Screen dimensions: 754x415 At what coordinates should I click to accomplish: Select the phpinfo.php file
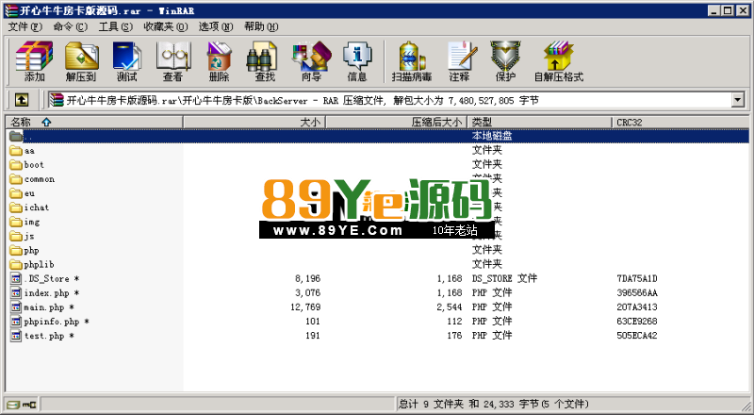(x=50, y=321)
